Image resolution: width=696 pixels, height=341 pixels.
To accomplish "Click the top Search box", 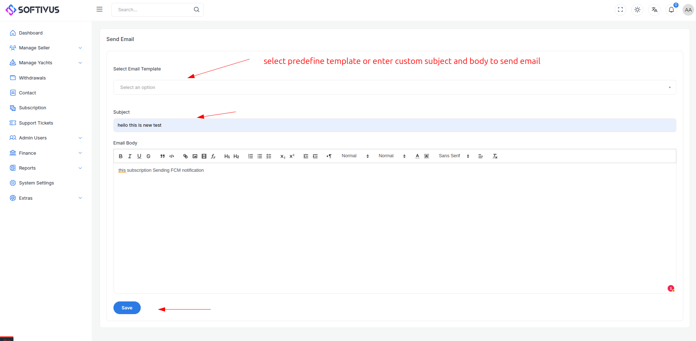I will (x=157, y=10).
